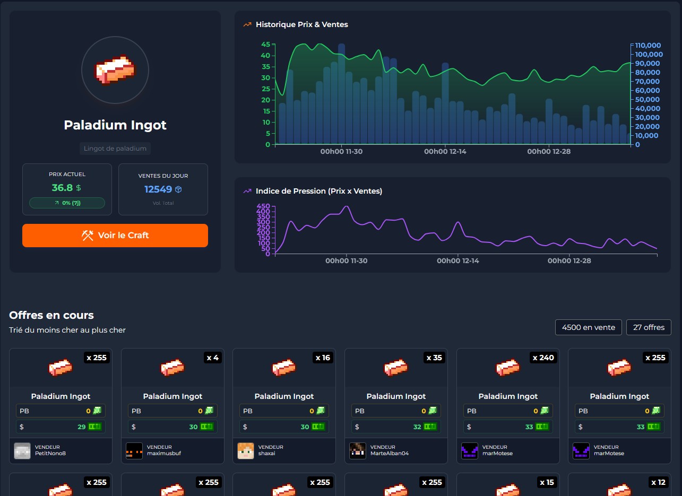The height and width of the screenshot is (496, 682).
Task: Click the 4500 en vente badge
Action: point(588,327)
